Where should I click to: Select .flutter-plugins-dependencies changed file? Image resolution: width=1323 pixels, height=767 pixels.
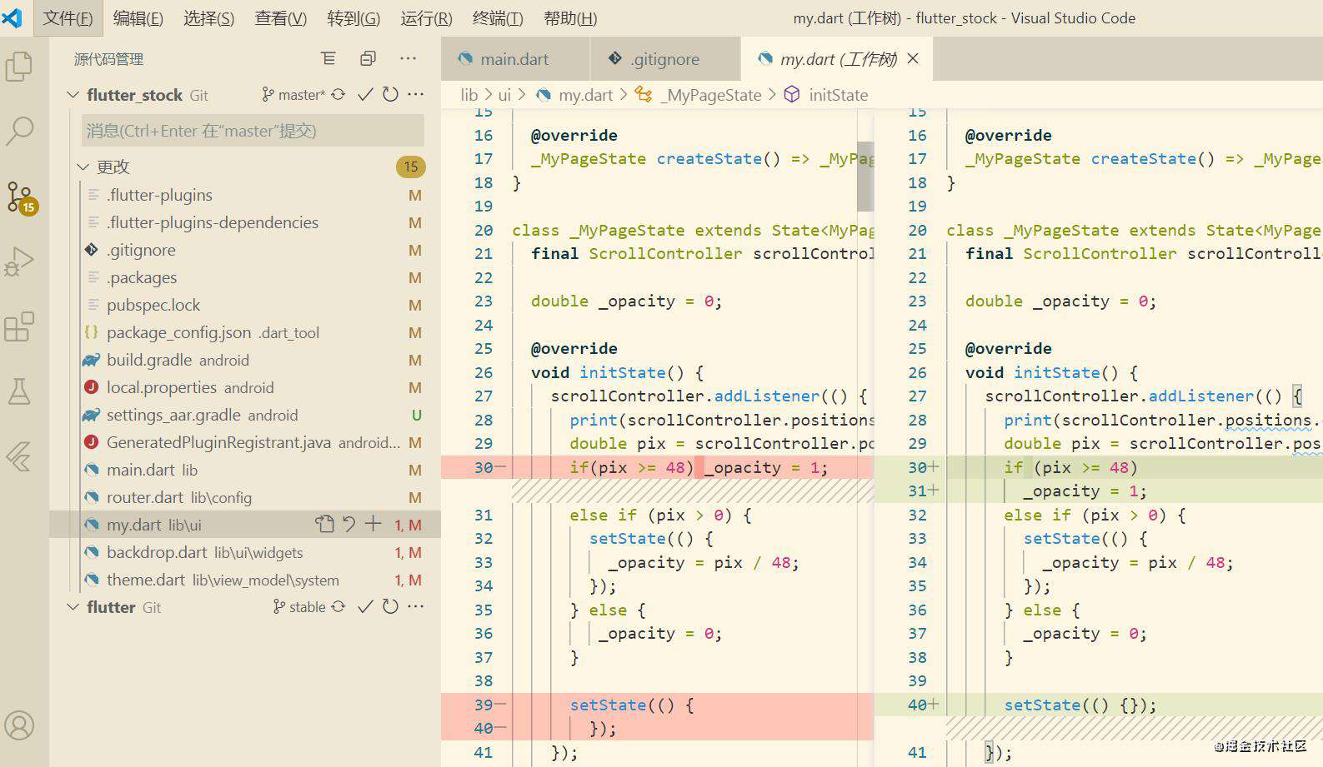point(245,222)
